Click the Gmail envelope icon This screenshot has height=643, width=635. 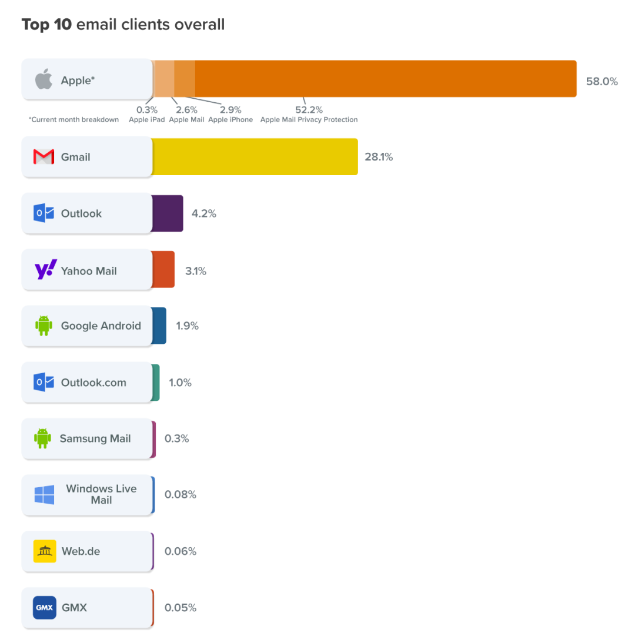(x=44, y=157)
